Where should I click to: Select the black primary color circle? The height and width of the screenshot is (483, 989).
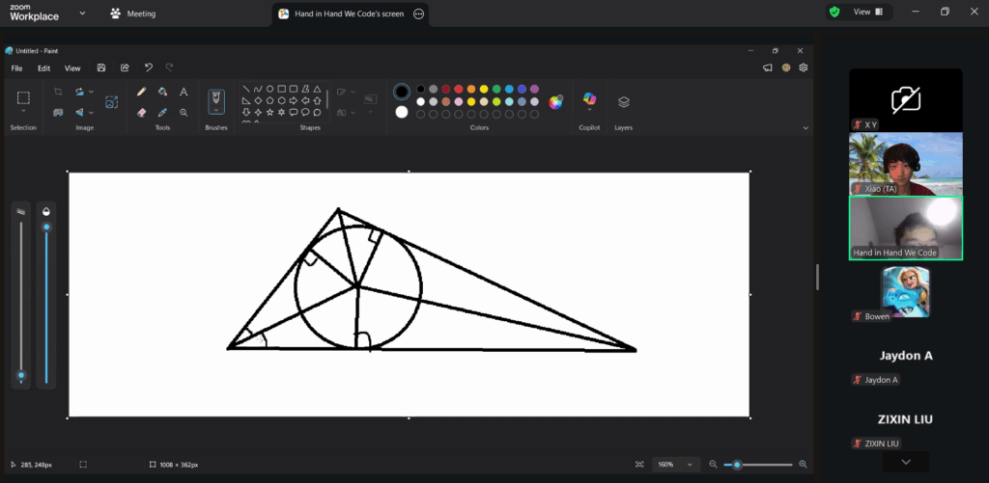click(x=402, y=92)
